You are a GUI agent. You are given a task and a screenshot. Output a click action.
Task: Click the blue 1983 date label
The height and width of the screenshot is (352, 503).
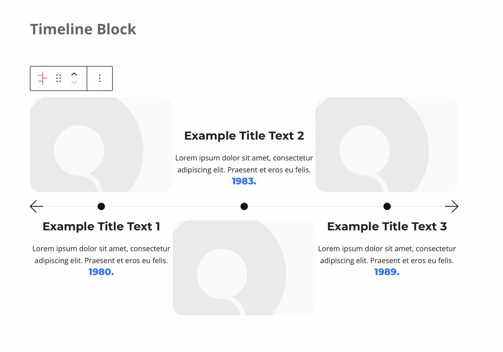(x=244, y=181)
